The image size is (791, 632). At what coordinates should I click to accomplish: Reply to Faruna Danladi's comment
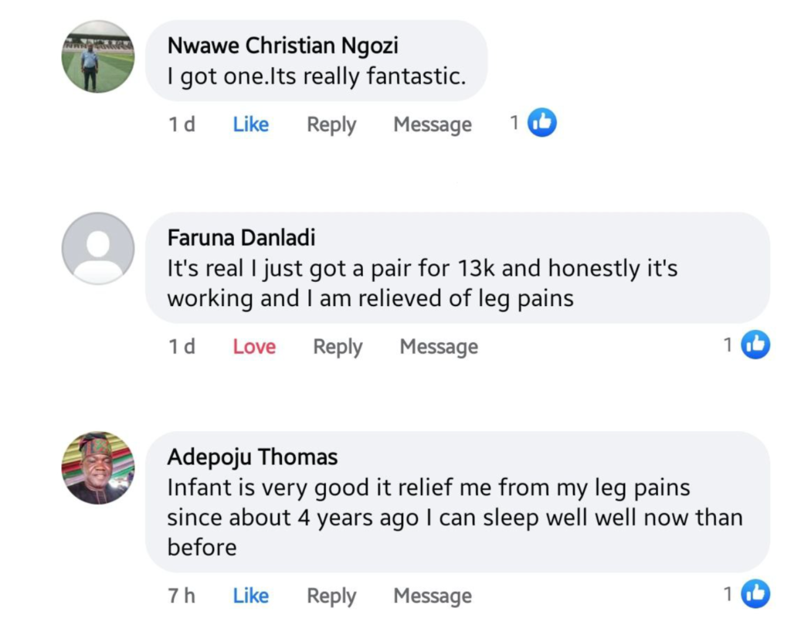tap(338, 347)
